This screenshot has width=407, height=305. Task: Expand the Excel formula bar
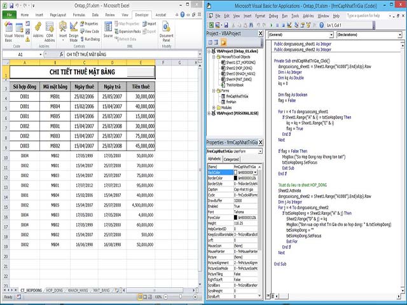point(200,54)
